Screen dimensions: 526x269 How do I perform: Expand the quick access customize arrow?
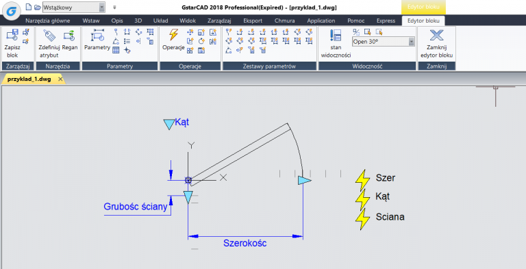(114, 7)
